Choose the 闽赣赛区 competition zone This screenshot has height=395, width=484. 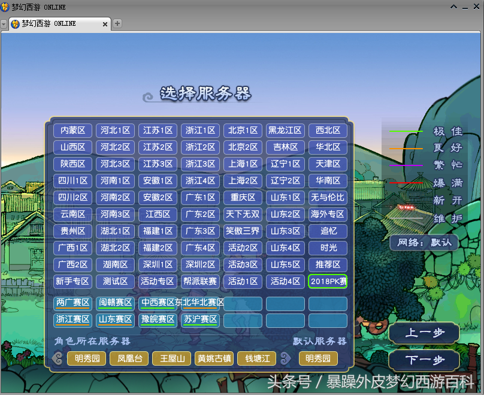(115, 303)
